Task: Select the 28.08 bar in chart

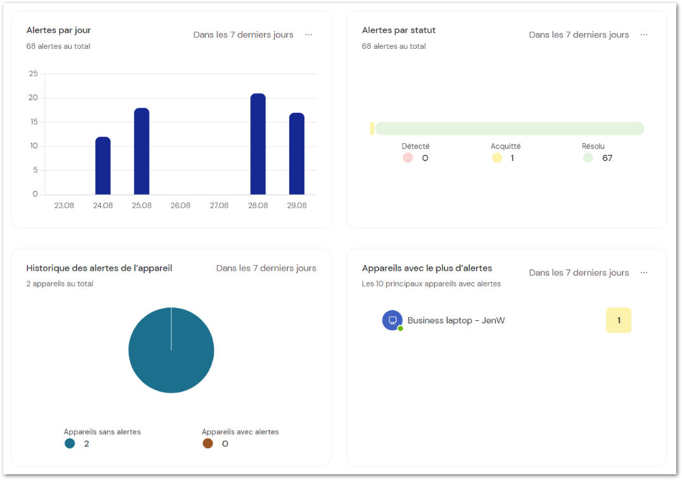Action: (258, 144)
